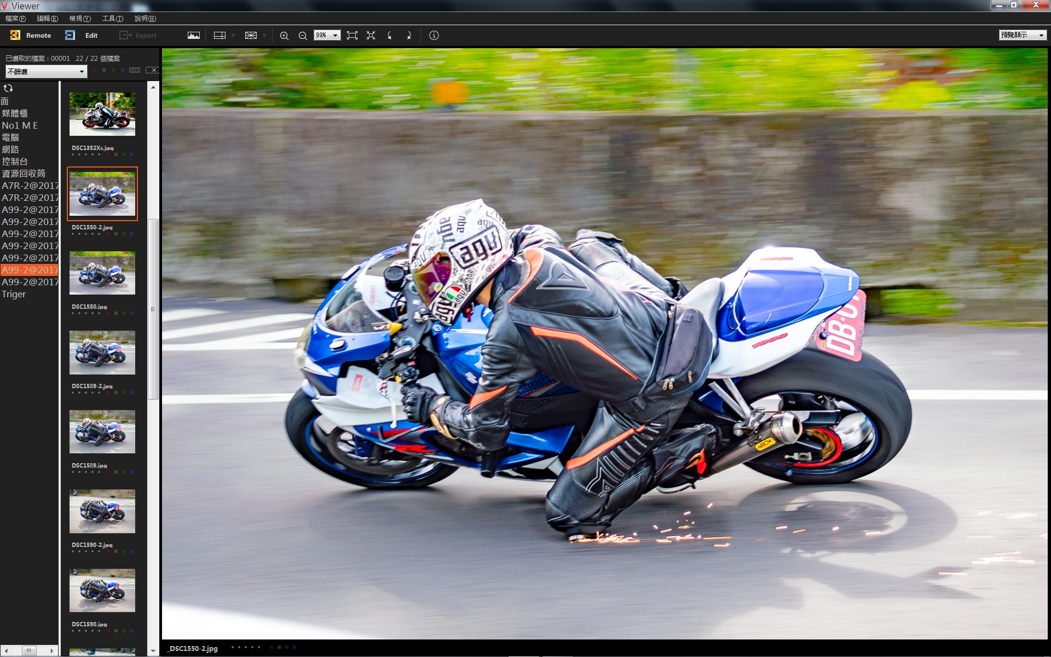
Task: Open the 預覽顯示 display mode dropdown
Action: [x=1023, y=35]
